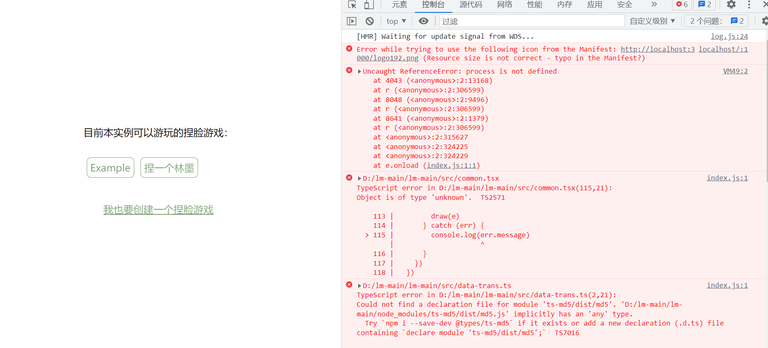The width and height of the screenshot is (768, 348).
Task: Click the red error count badge 6
Action: (x=682, y=5)
